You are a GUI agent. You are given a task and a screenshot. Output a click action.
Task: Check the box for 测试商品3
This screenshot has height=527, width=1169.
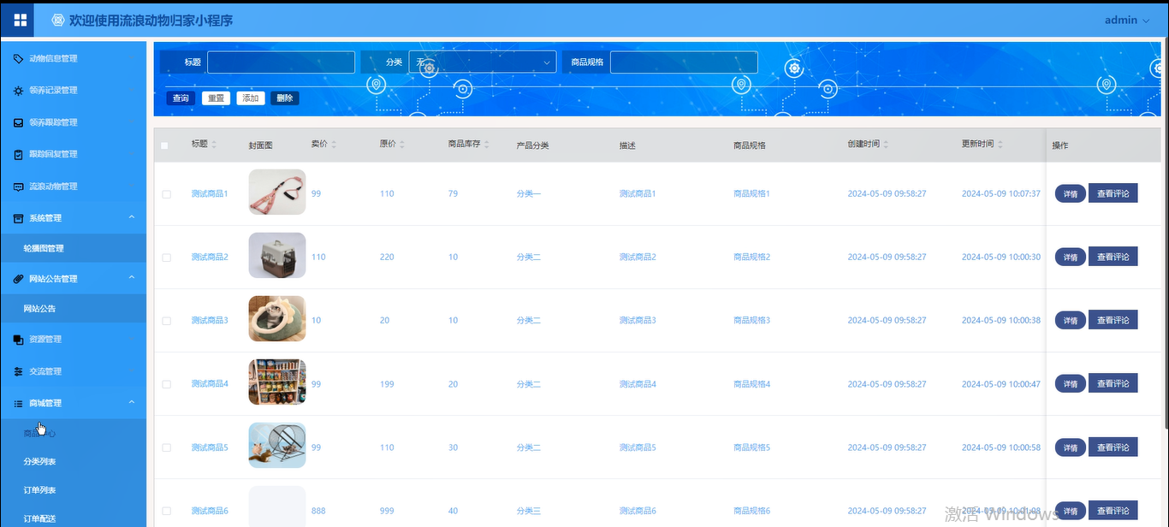click(167, 321)
